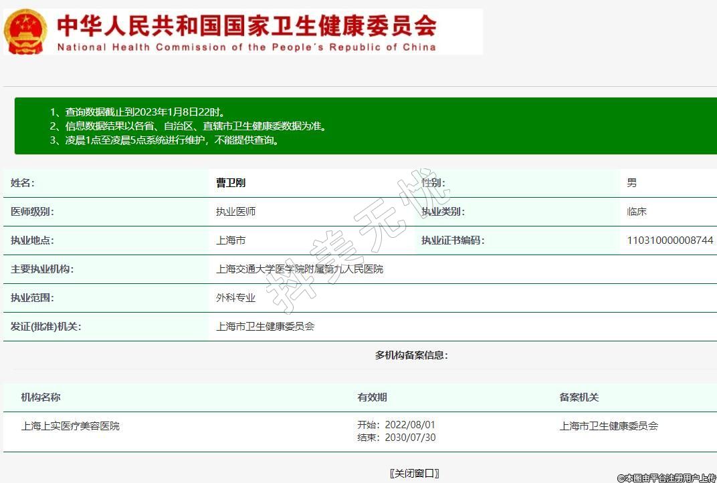Click the 中华人民共和国国家卫生健康委员会 header title
The width and height of the screenshot is (717, 483).
tap(246, 25)
